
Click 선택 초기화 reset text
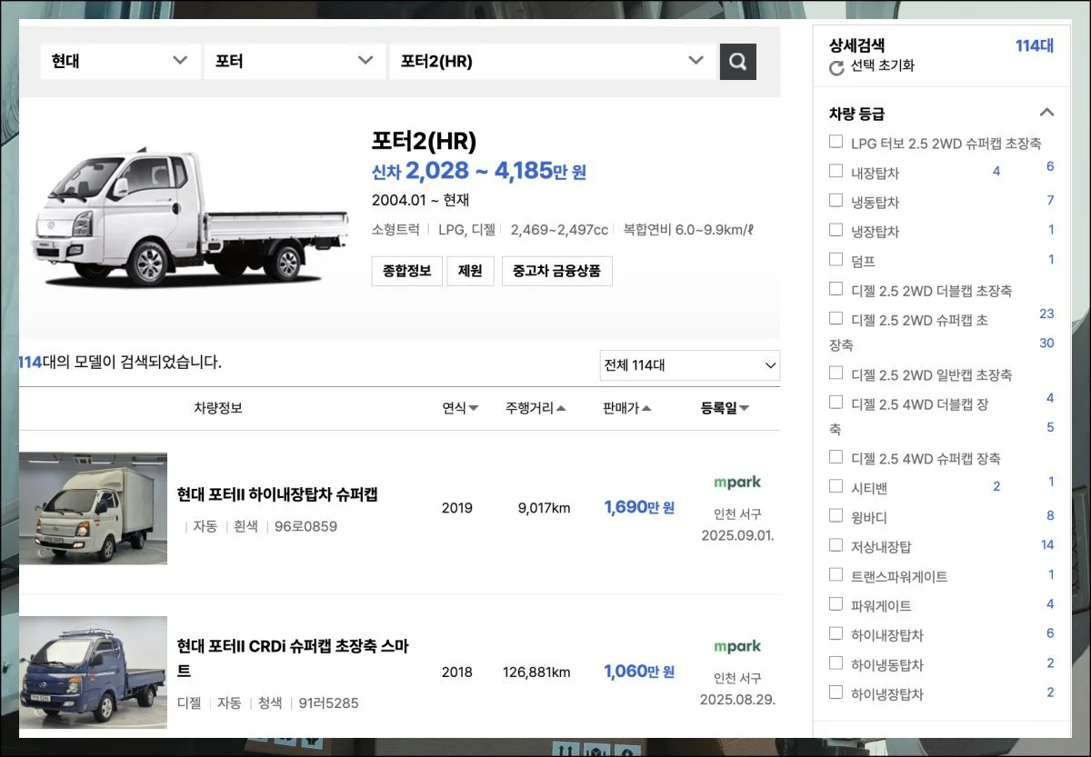[x=883, y=66]
